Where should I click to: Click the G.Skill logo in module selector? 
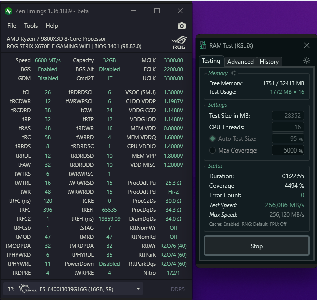(x=28, y=289)
